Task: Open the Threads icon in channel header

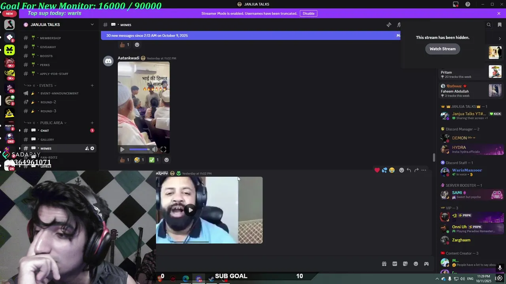Action: [x=389, y=25]
